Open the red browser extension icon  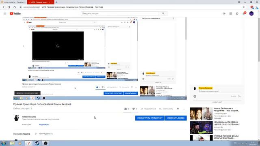[x=252, y=7]
